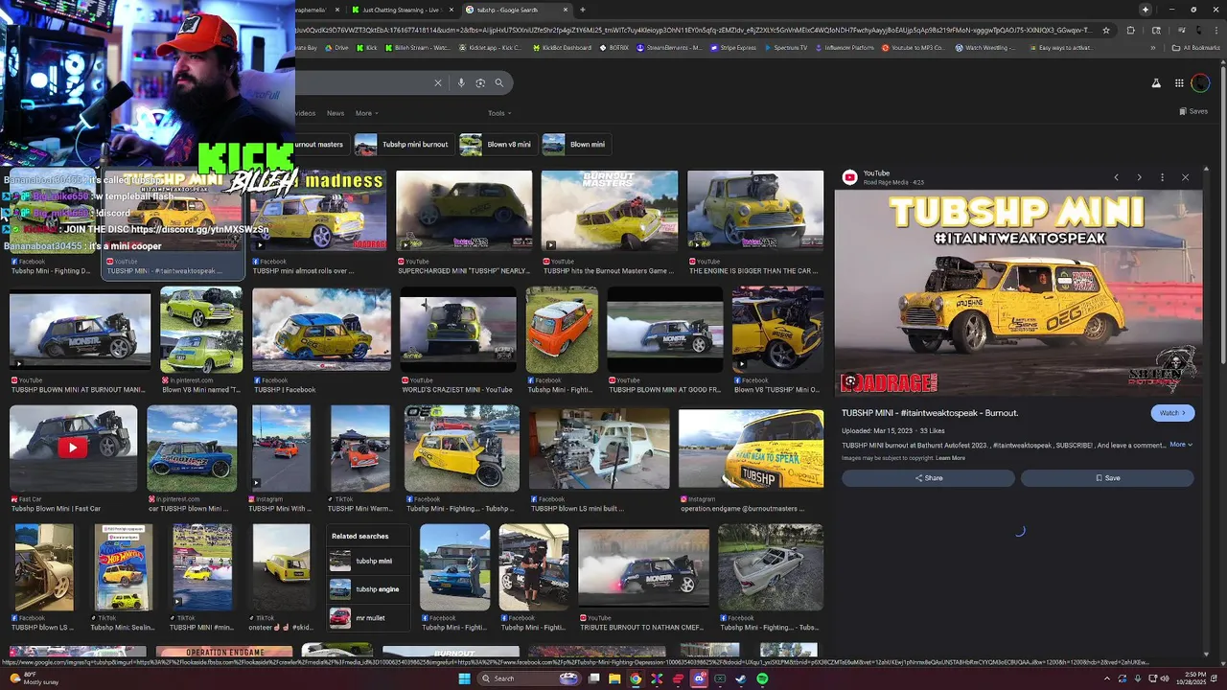The image size is (1227, 690).
Task: Open WORLD'S CRAZIEST MINI YouTube result
Action: click(457, 329)
